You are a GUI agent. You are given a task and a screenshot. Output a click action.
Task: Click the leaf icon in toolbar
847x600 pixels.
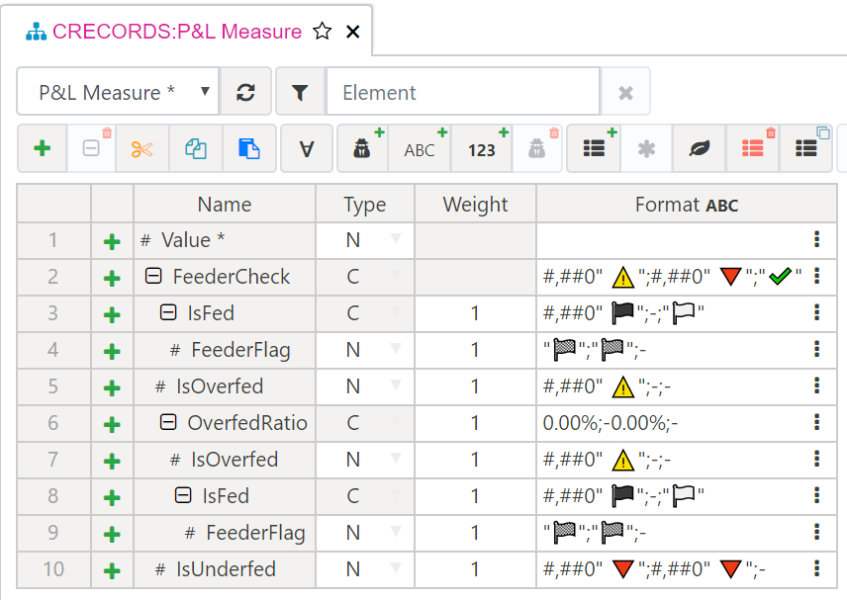[699, 149]
